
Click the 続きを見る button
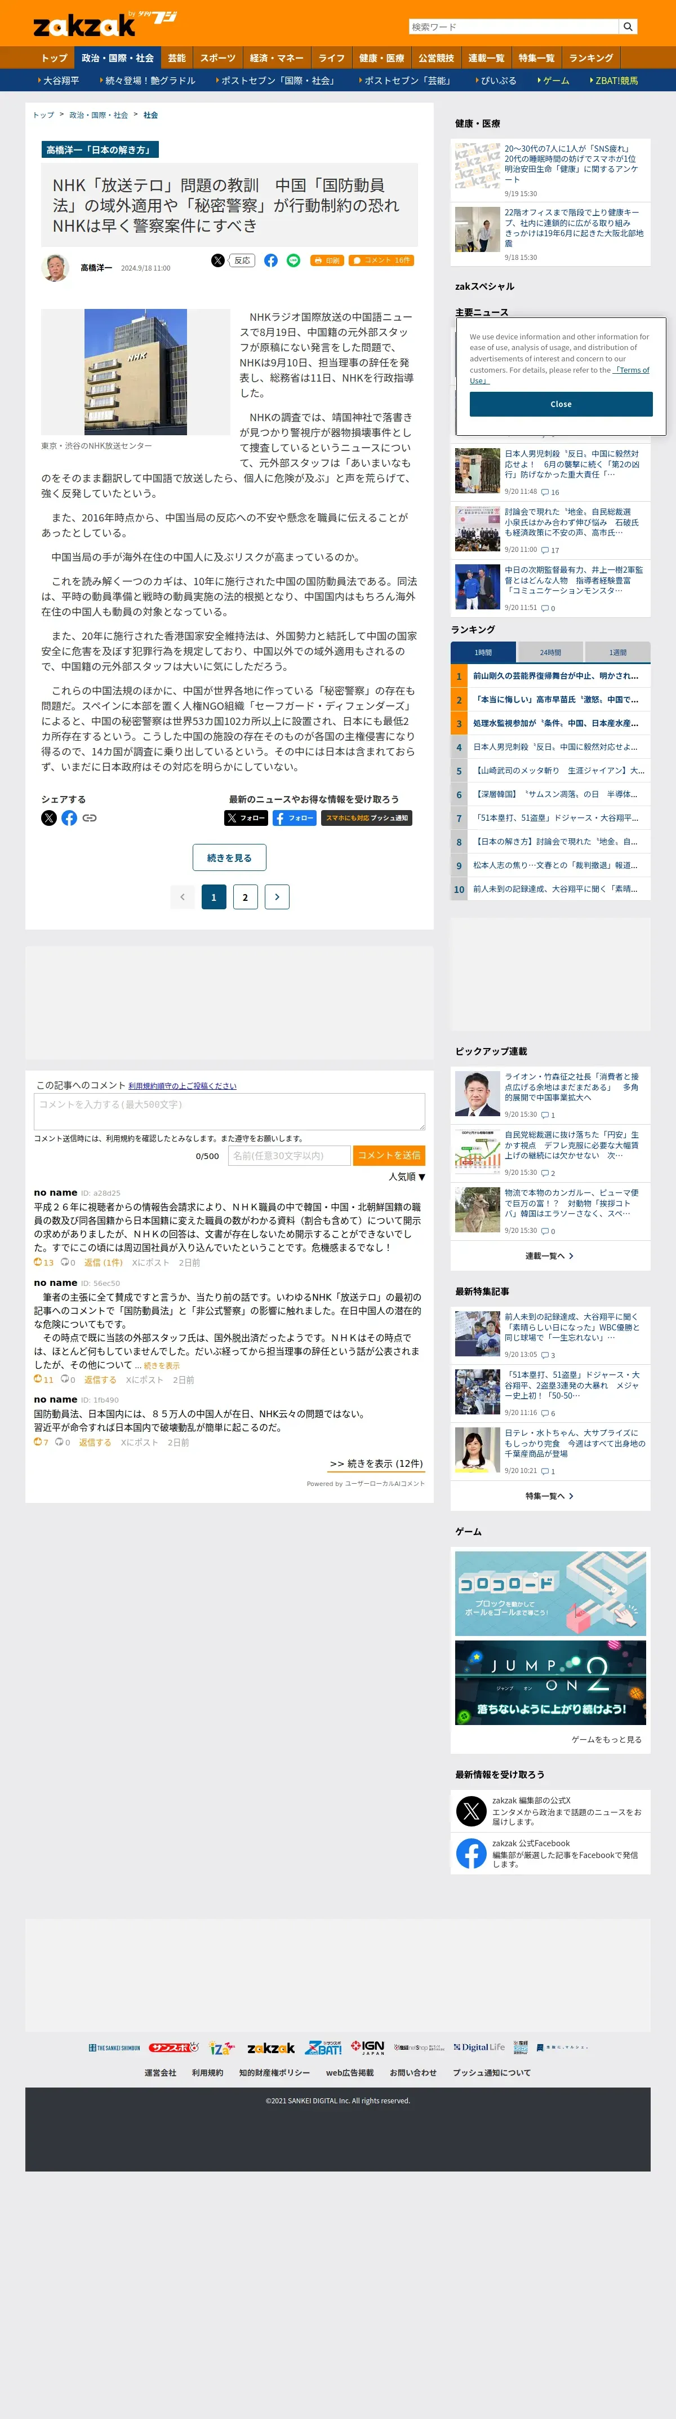click(x=229, y=857)
